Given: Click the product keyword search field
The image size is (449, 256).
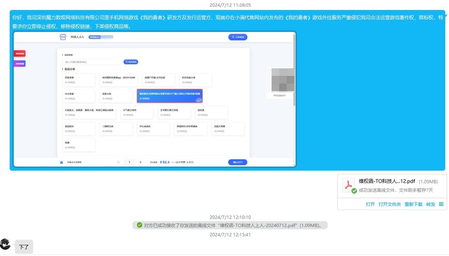Looking at the screenshot, I should tap(91, 62).
